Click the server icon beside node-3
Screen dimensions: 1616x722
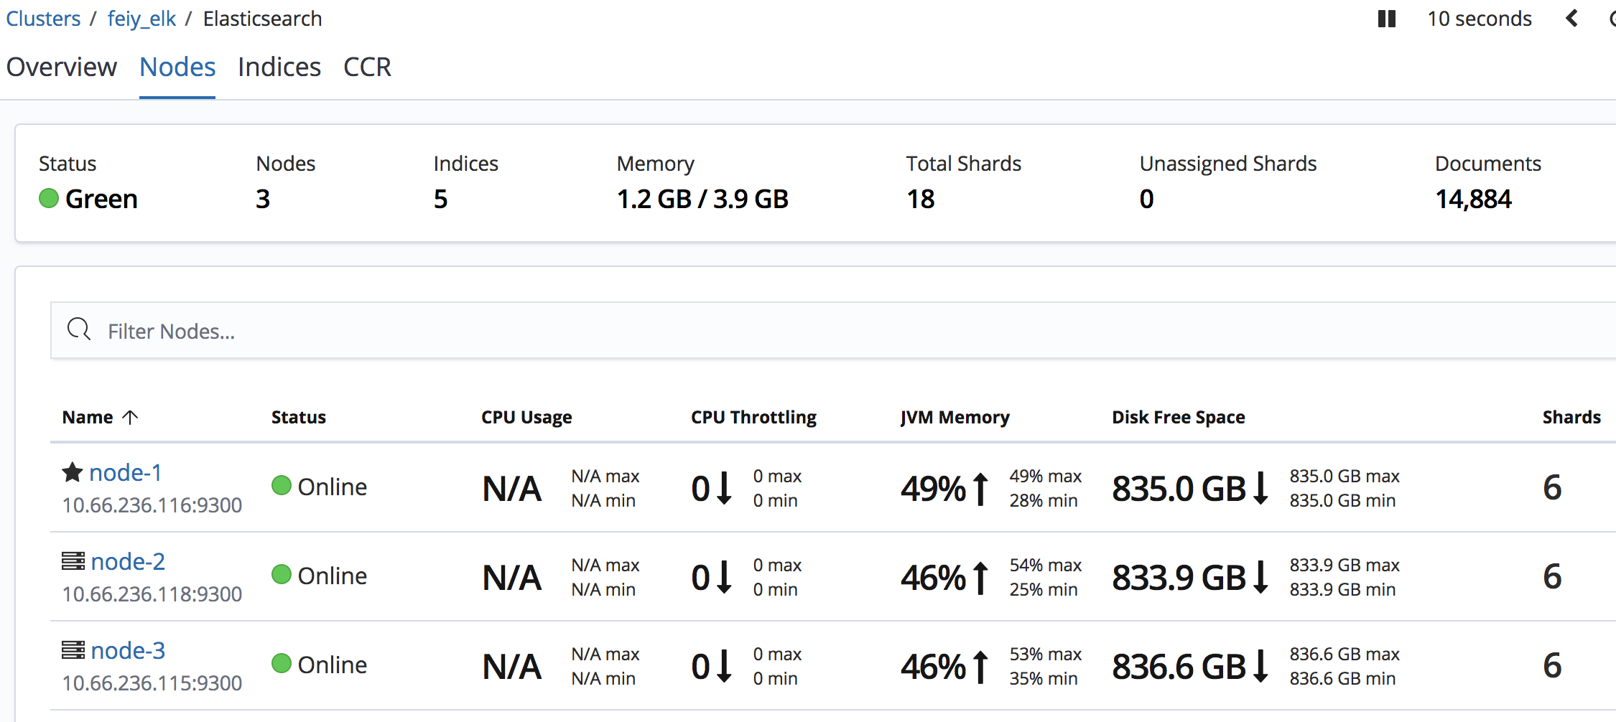73,650
